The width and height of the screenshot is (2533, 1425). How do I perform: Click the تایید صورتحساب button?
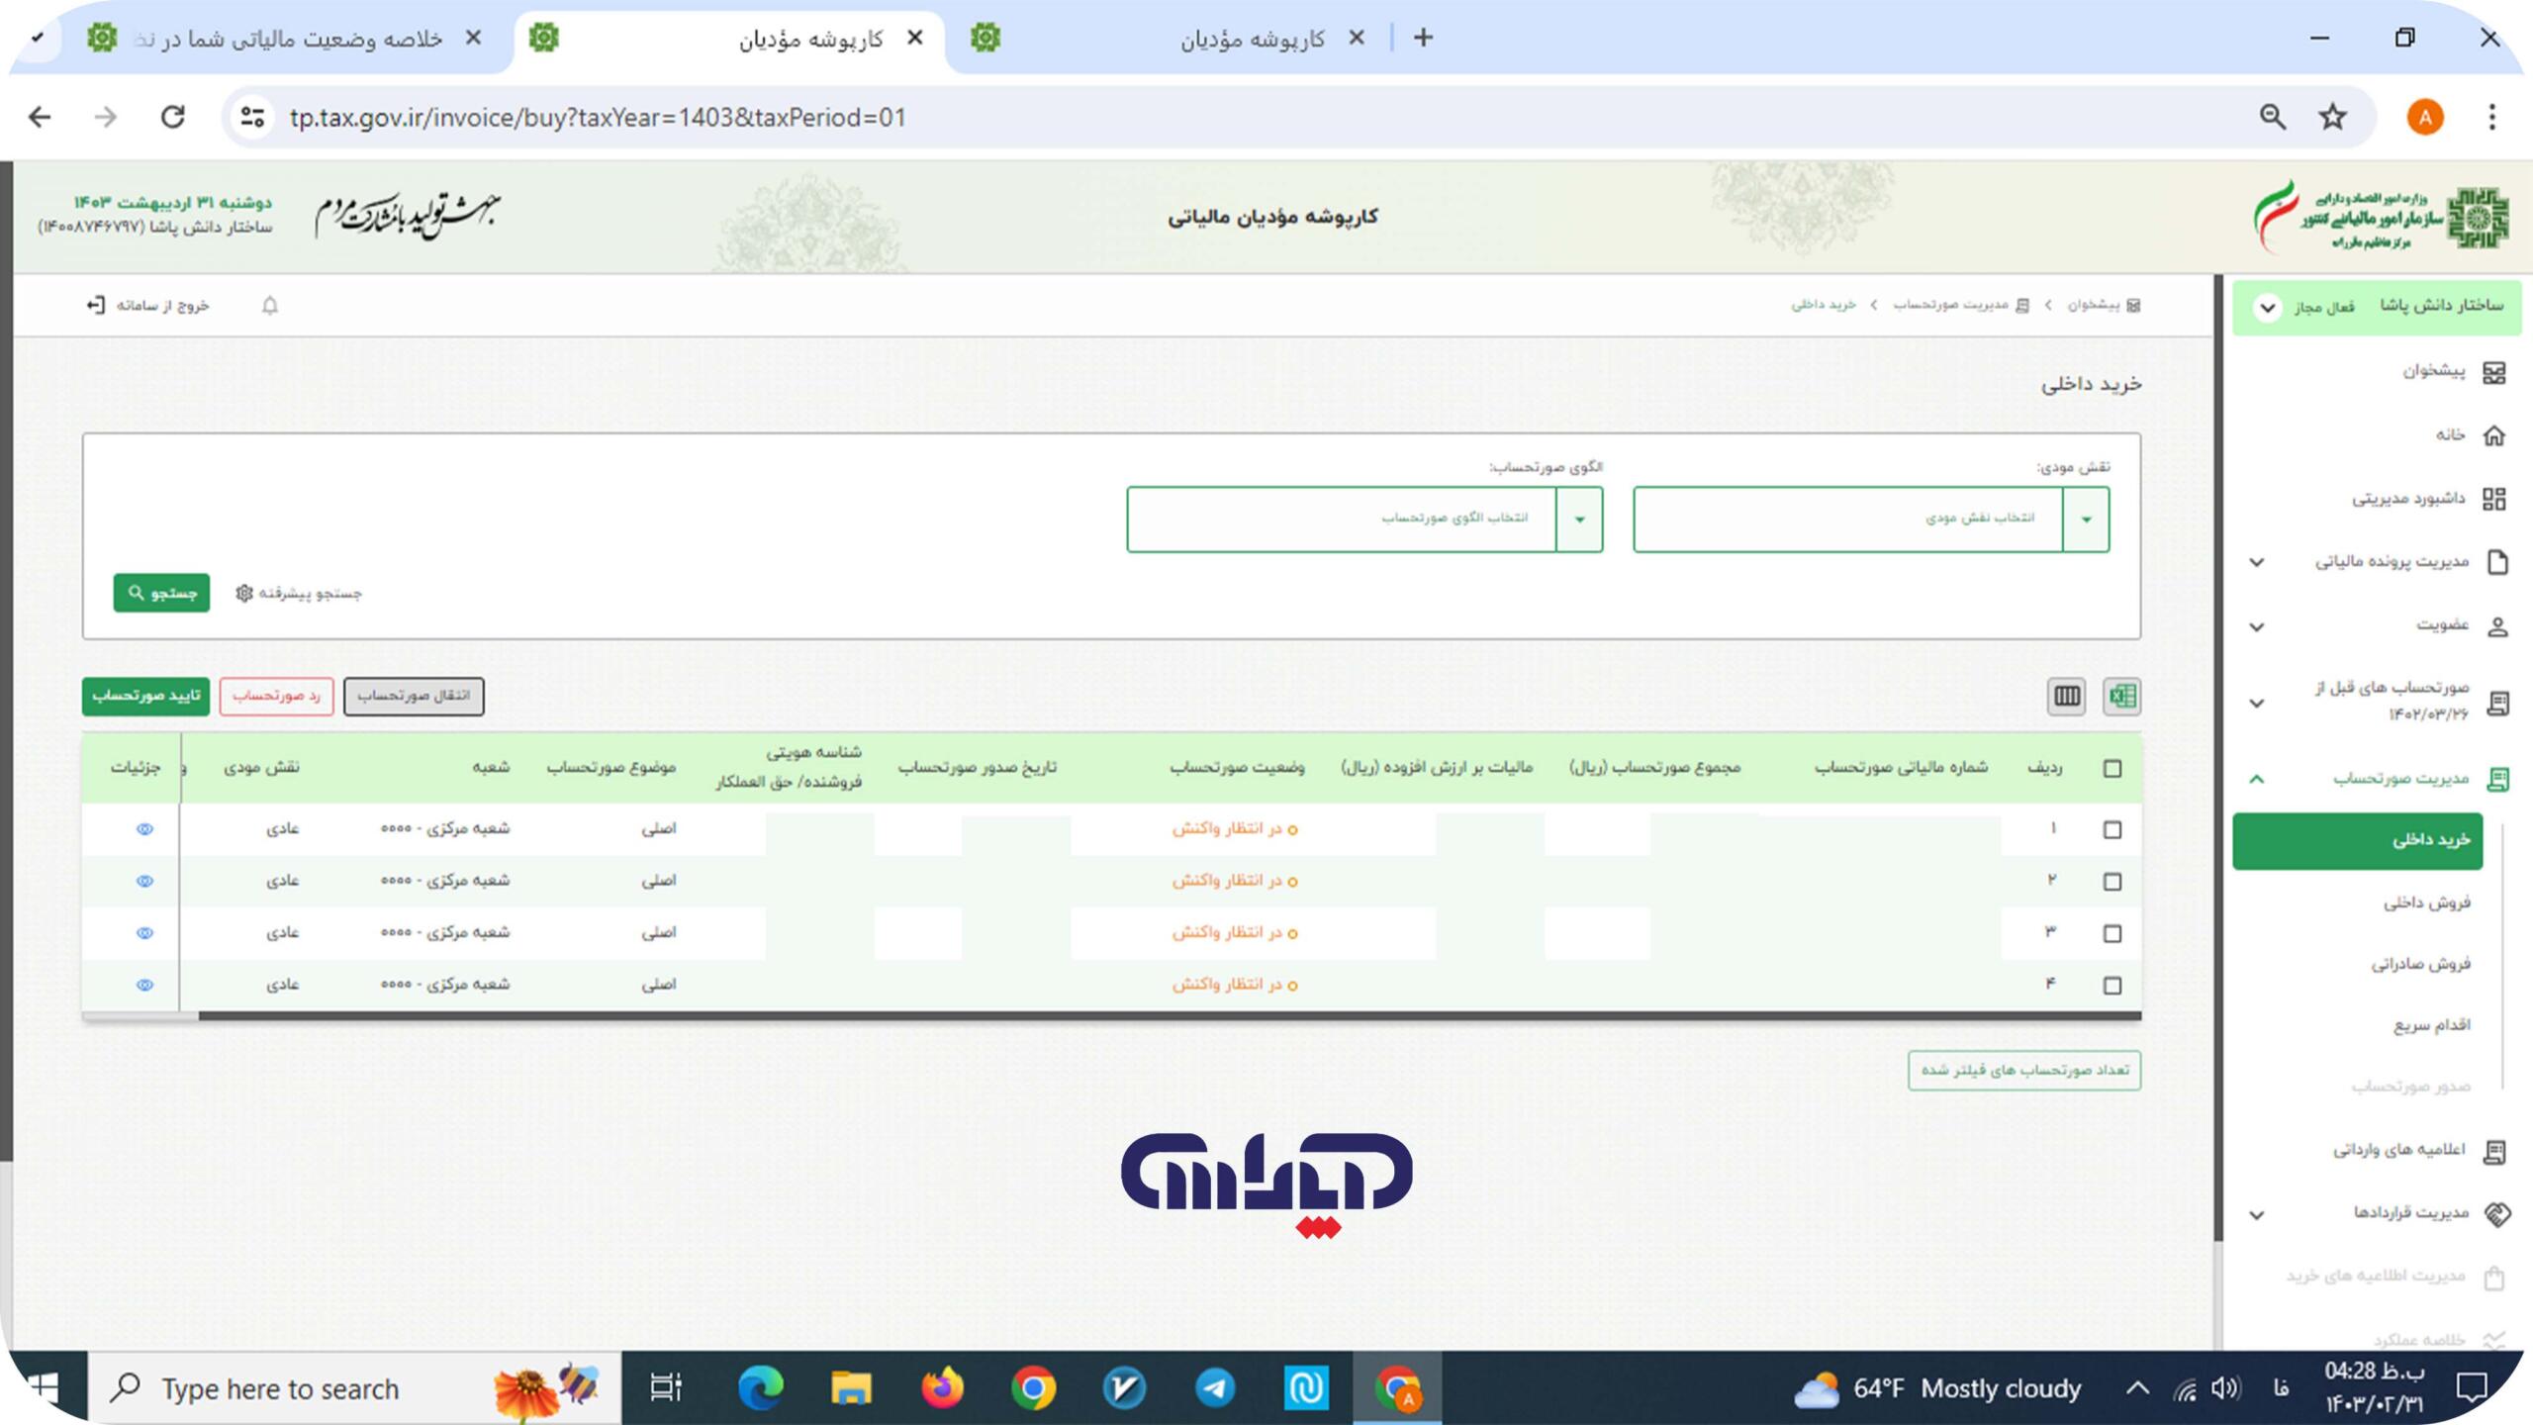pos(146,695)
